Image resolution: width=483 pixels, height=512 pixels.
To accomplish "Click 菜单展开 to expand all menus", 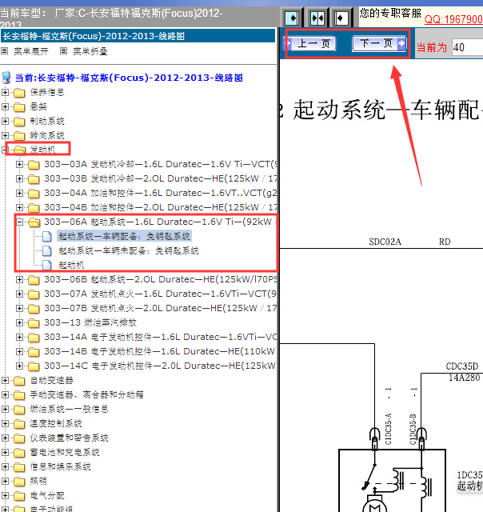I will (x=31, y=51).
